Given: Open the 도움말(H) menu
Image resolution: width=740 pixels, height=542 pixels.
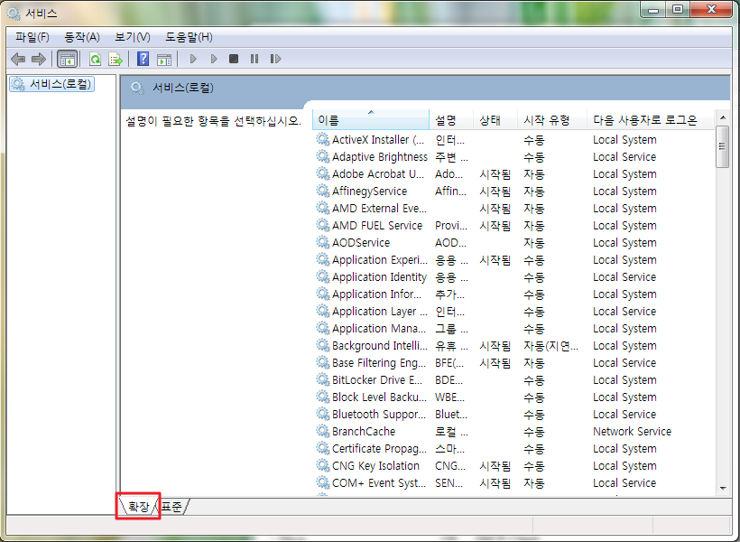Looking at the screenshot, I should point(189,37).
